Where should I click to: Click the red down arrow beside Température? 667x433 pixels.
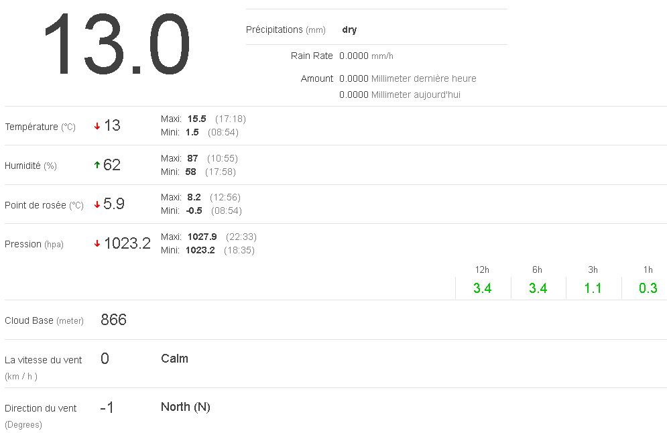pyautogui.click(x=97, y=126)
